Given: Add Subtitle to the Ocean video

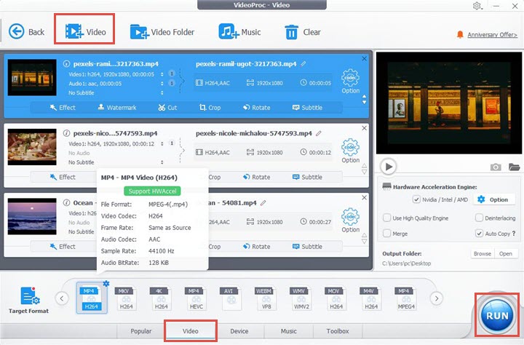Looking at the screenshot, I should pos(307,247).
